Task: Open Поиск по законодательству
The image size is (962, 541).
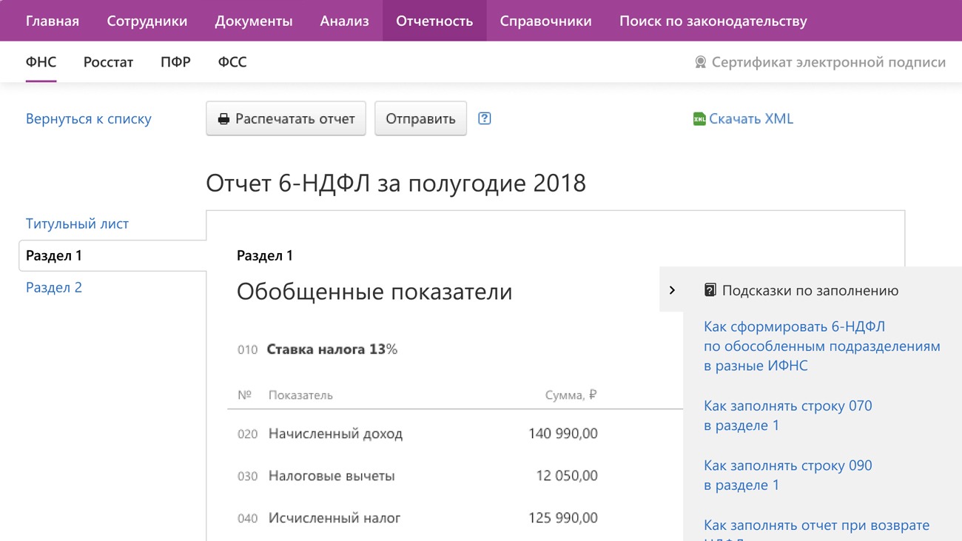Action: coord(713,21)
